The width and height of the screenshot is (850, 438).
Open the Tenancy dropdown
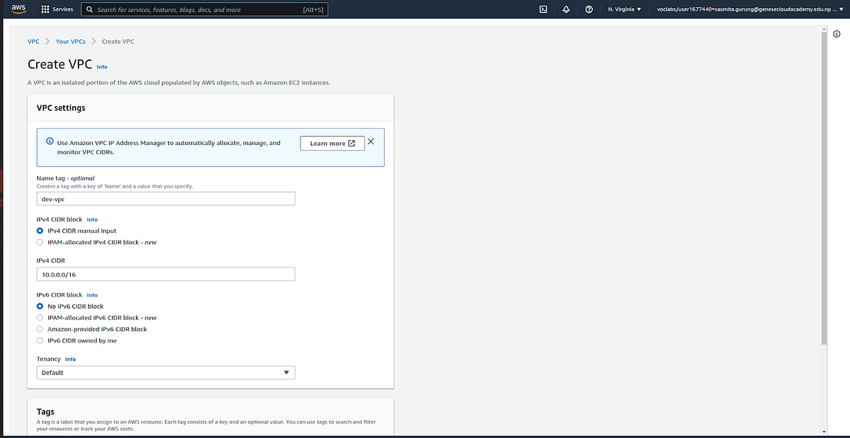[x=165, y=372]
